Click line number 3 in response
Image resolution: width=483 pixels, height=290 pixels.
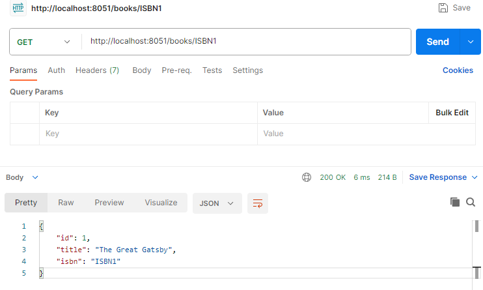[23, 250]
